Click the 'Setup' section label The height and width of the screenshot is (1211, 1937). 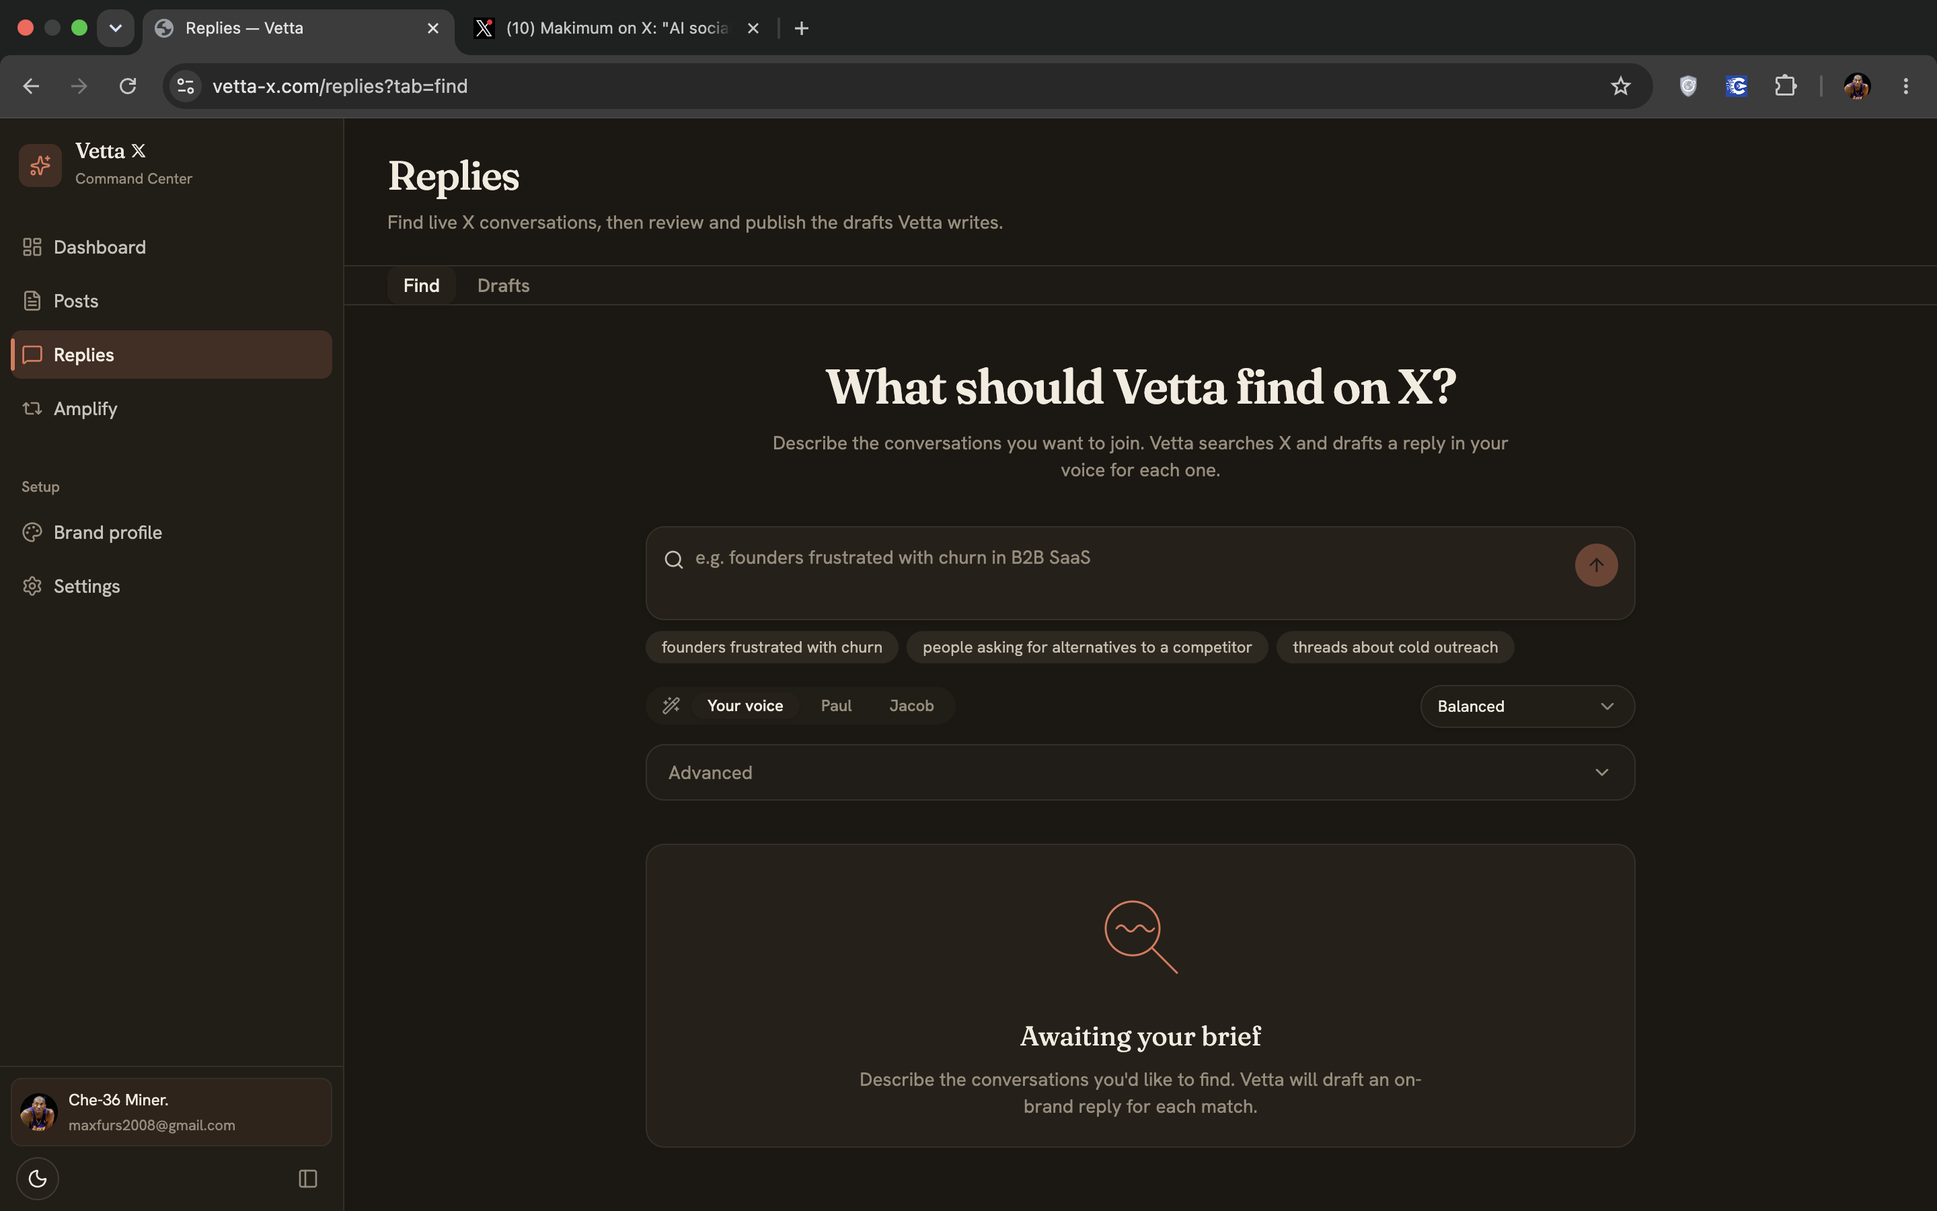(40, 486)
